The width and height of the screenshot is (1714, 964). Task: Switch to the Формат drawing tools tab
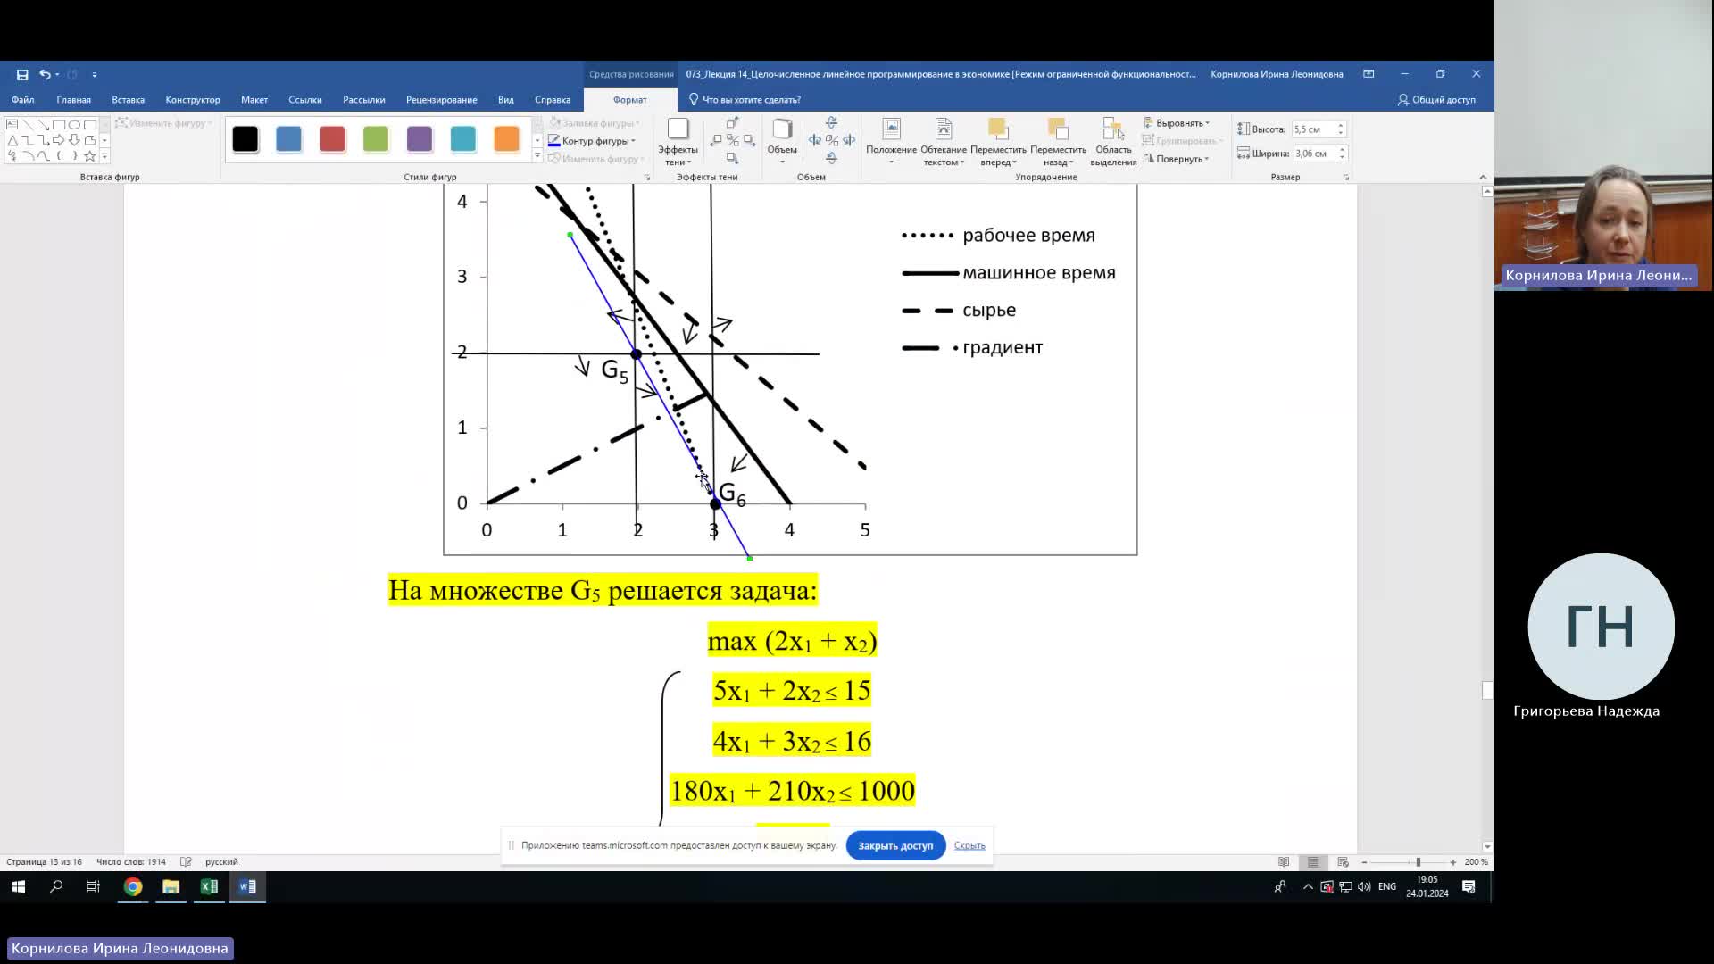coord(629,100)
